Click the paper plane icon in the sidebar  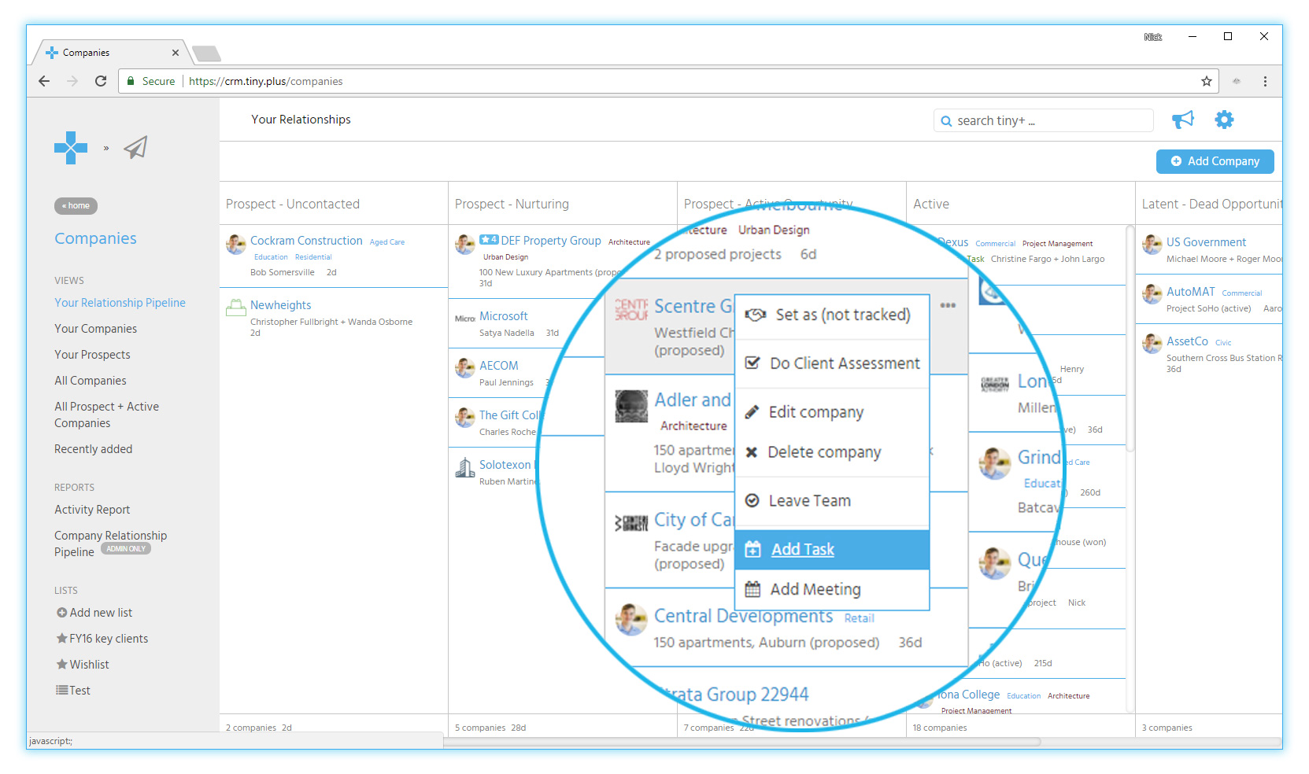135,148
